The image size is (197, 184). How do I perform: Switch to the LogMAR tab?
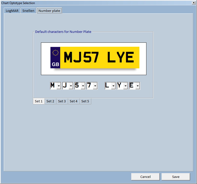click(12, 11)
